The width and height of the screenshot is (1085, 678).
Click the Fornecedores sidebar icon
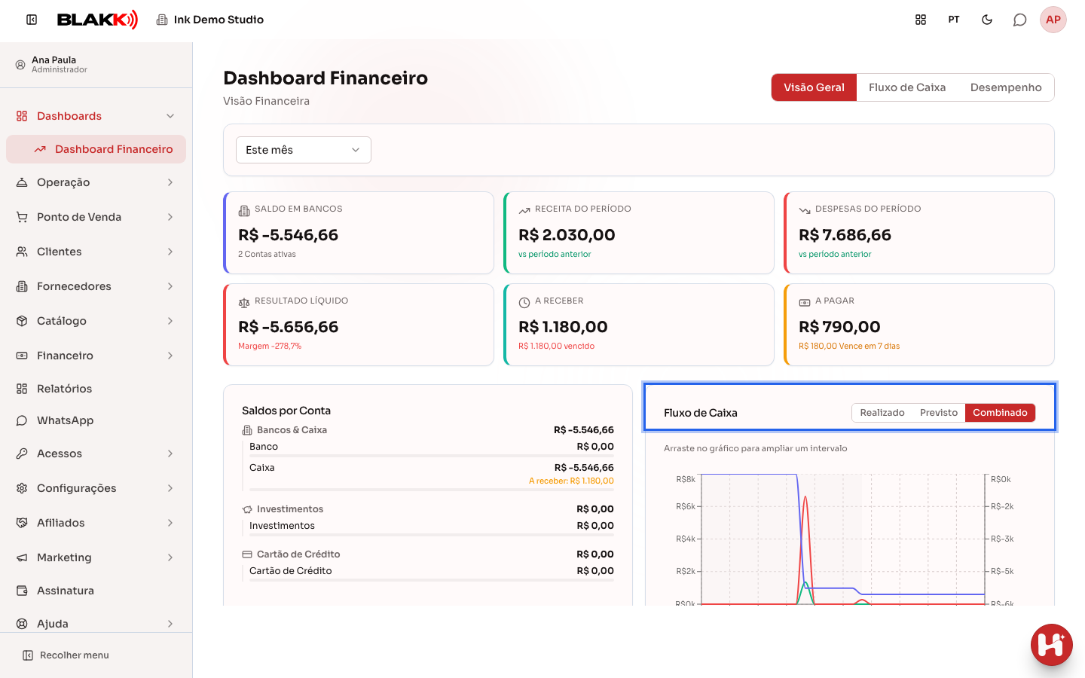pyautogui.click(x=22, y=286)
